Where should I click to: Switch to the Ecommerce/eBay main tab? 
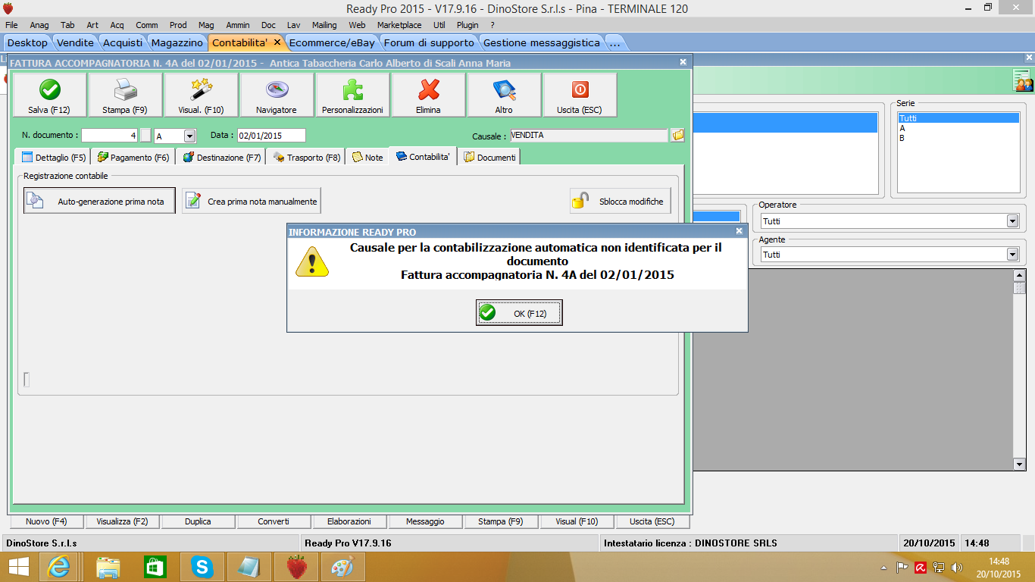333,42
